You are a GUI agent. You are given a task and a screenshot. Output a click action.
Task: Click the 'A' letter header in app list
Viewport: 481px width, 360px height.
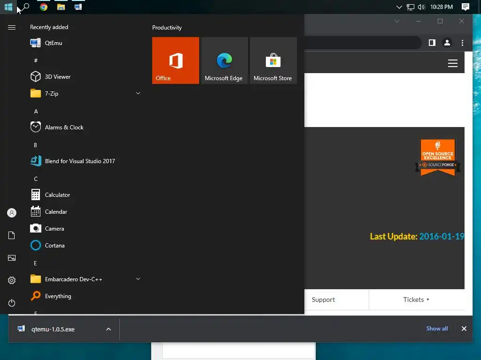[36, 112]
